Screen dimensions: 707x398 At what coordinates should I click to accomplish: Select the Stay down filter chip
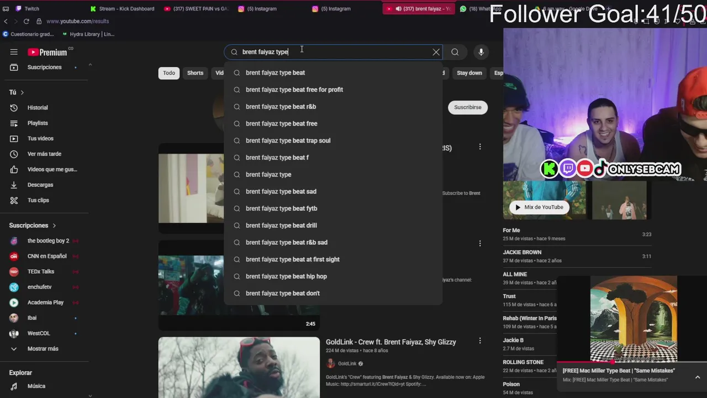click(x=469, y=73)
